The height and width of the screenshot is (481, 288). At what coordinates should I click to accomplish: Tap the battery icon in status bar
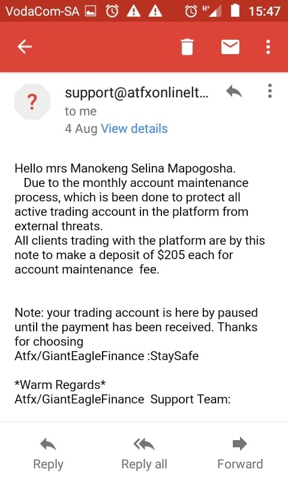pyautogui.click(x=235, y=11)
